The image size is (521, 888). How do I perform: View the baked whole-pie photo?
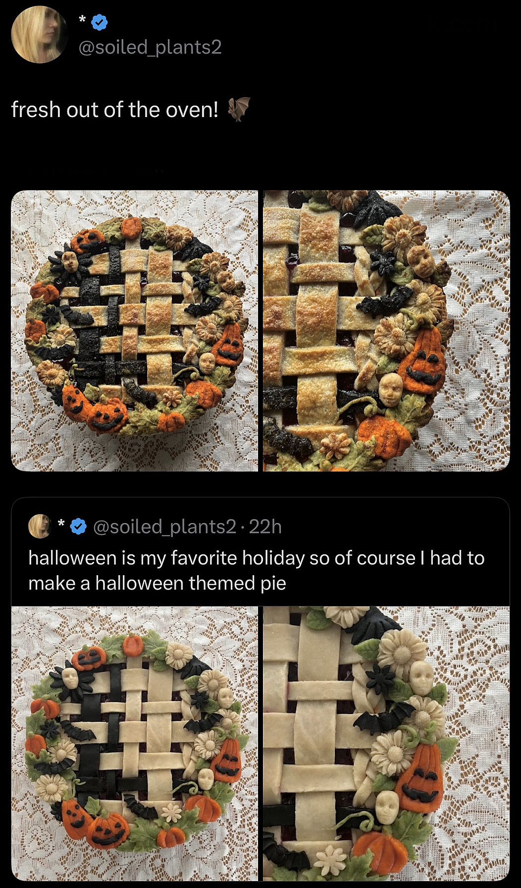pyautogui.click(x=135, y=331)
